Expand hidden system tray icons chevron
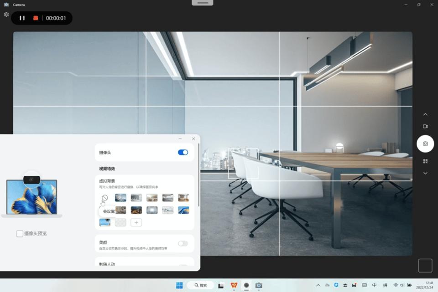438x292 pixels. [x=318, y=285]
